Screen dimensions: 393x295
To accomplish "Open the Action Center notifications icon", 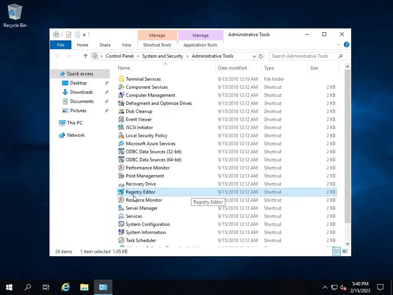I will [380, 287].
